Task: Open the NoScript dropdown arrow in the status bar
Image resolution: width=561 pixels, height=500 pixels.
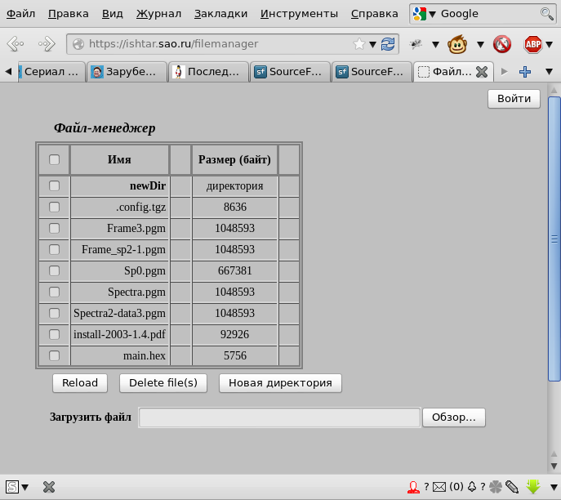Action: (x=24, y=487)
